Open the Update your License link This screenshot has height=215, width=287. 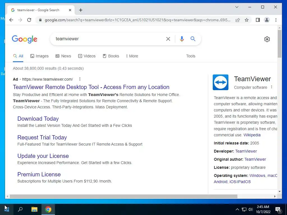click(43, 156)
